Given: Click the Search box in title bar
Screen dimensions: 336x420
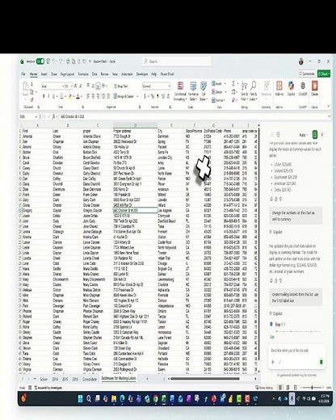Looking at the screenshot, I should click(177, 61).
